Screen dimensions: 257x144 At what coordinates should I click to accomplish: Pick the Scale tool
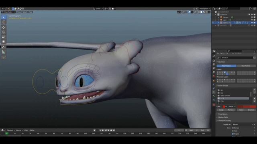pos(4,37)
